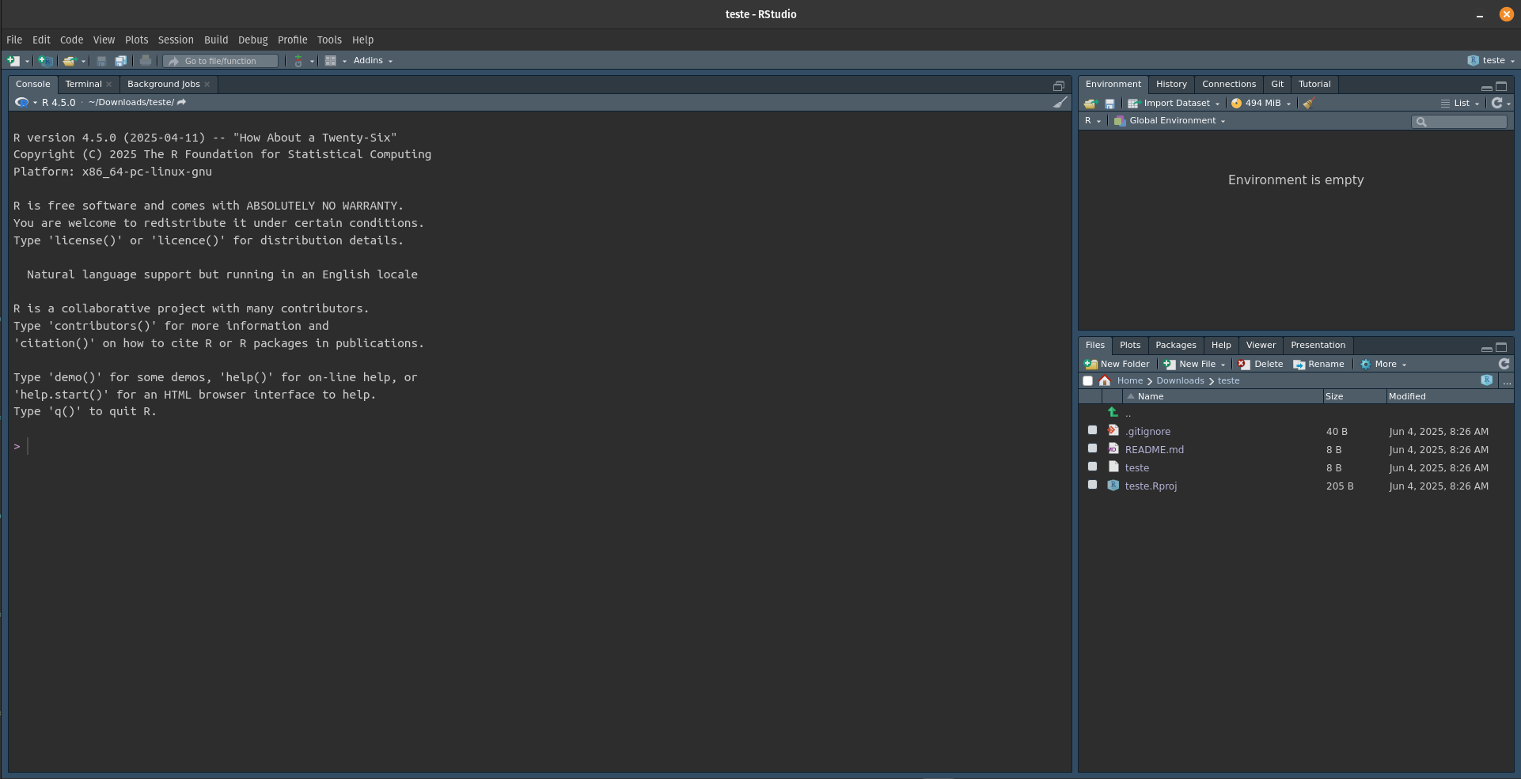This screenshot has height=779, width=1521.
Task: Click the Save workspace floppy disk icon
Action: pos(1109,104)
